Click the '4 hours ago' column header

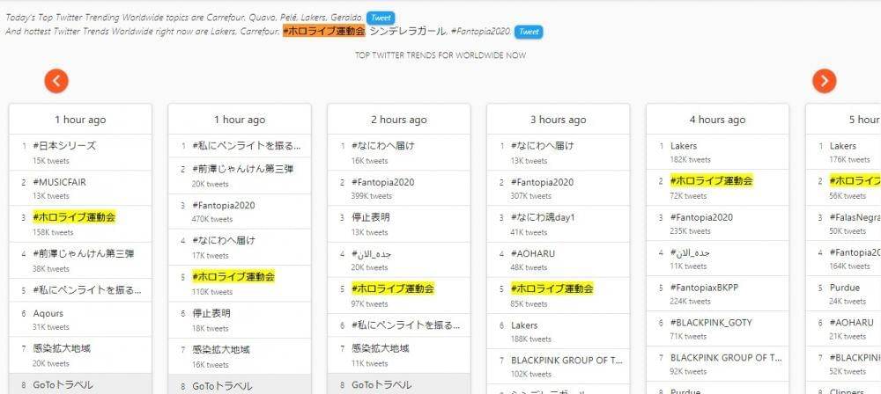point(717,120)
